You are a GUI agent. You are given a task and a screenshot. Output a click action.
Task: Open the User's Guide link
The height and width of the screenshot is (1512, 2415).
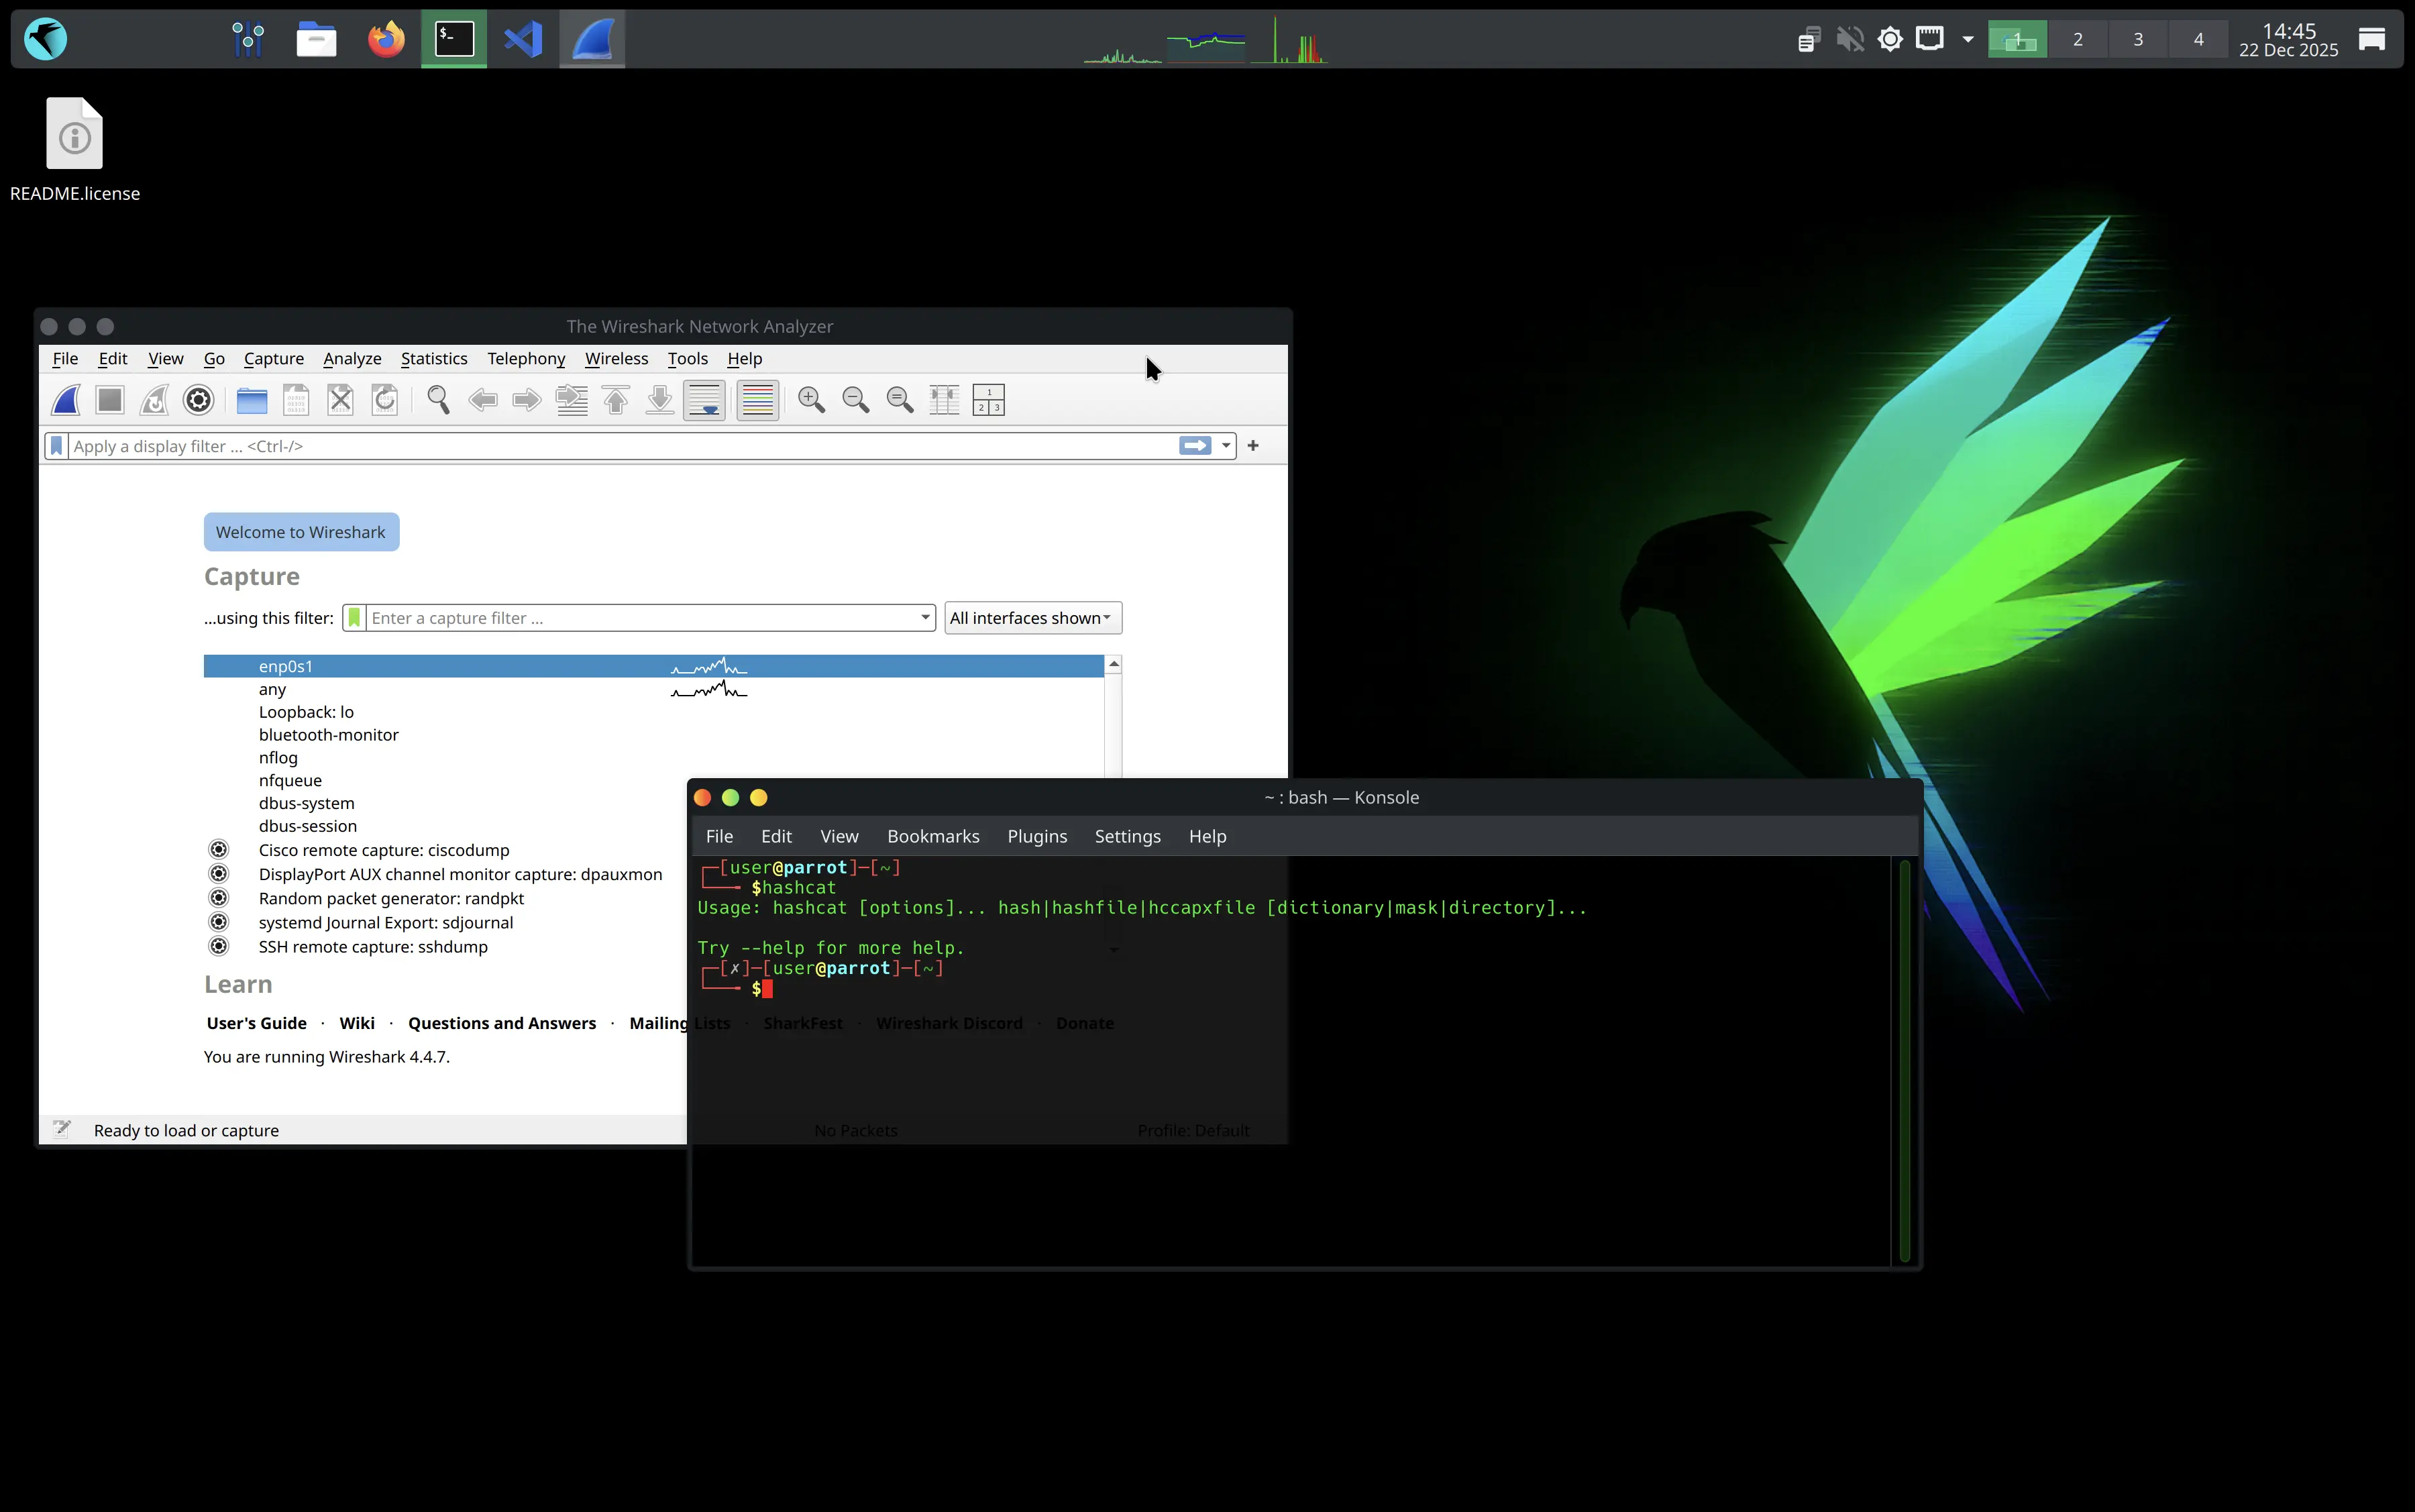coord(256,1023)
